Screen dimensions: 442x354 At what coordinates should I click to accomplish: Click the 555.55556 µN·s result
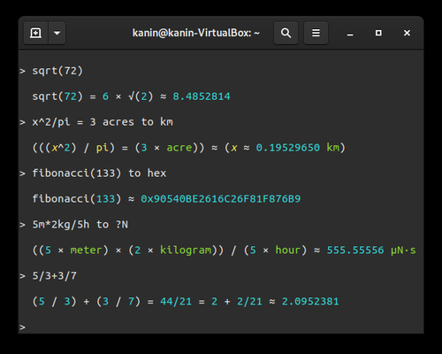click(x=371, y=250)
